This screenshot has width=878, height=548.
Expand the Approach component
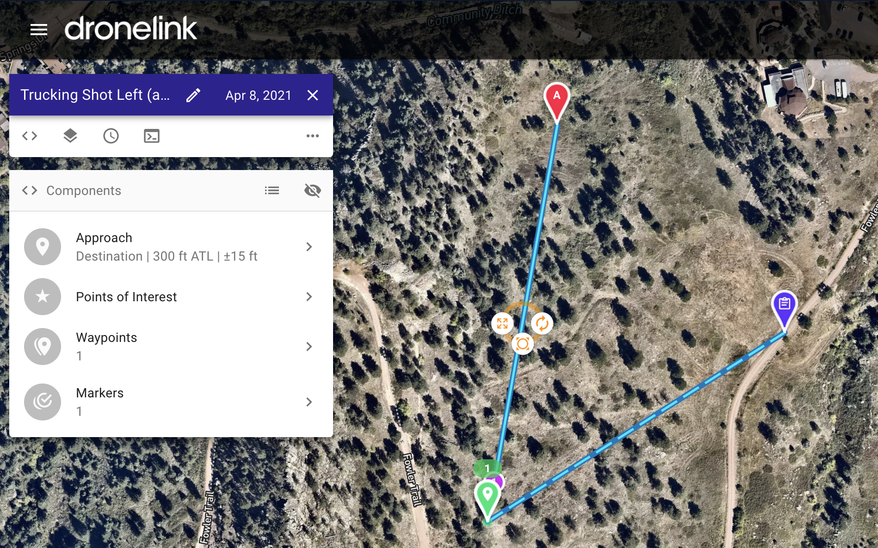(x=171, y=247)
